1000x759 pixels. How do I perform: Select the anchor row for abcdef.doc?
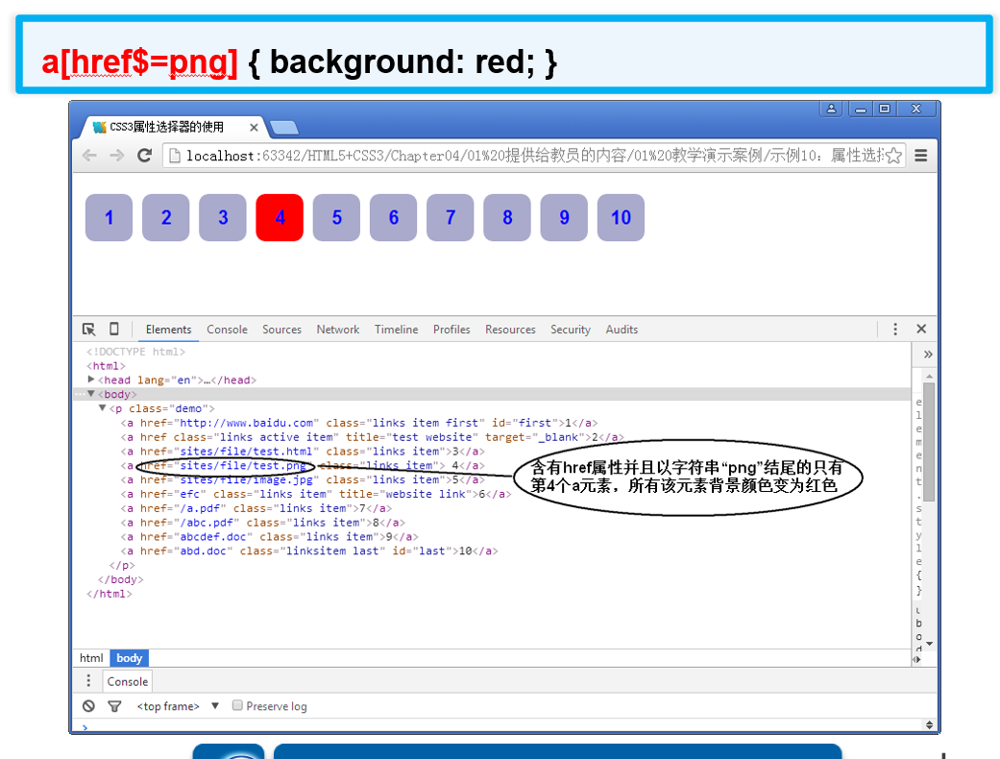(269, 536)
